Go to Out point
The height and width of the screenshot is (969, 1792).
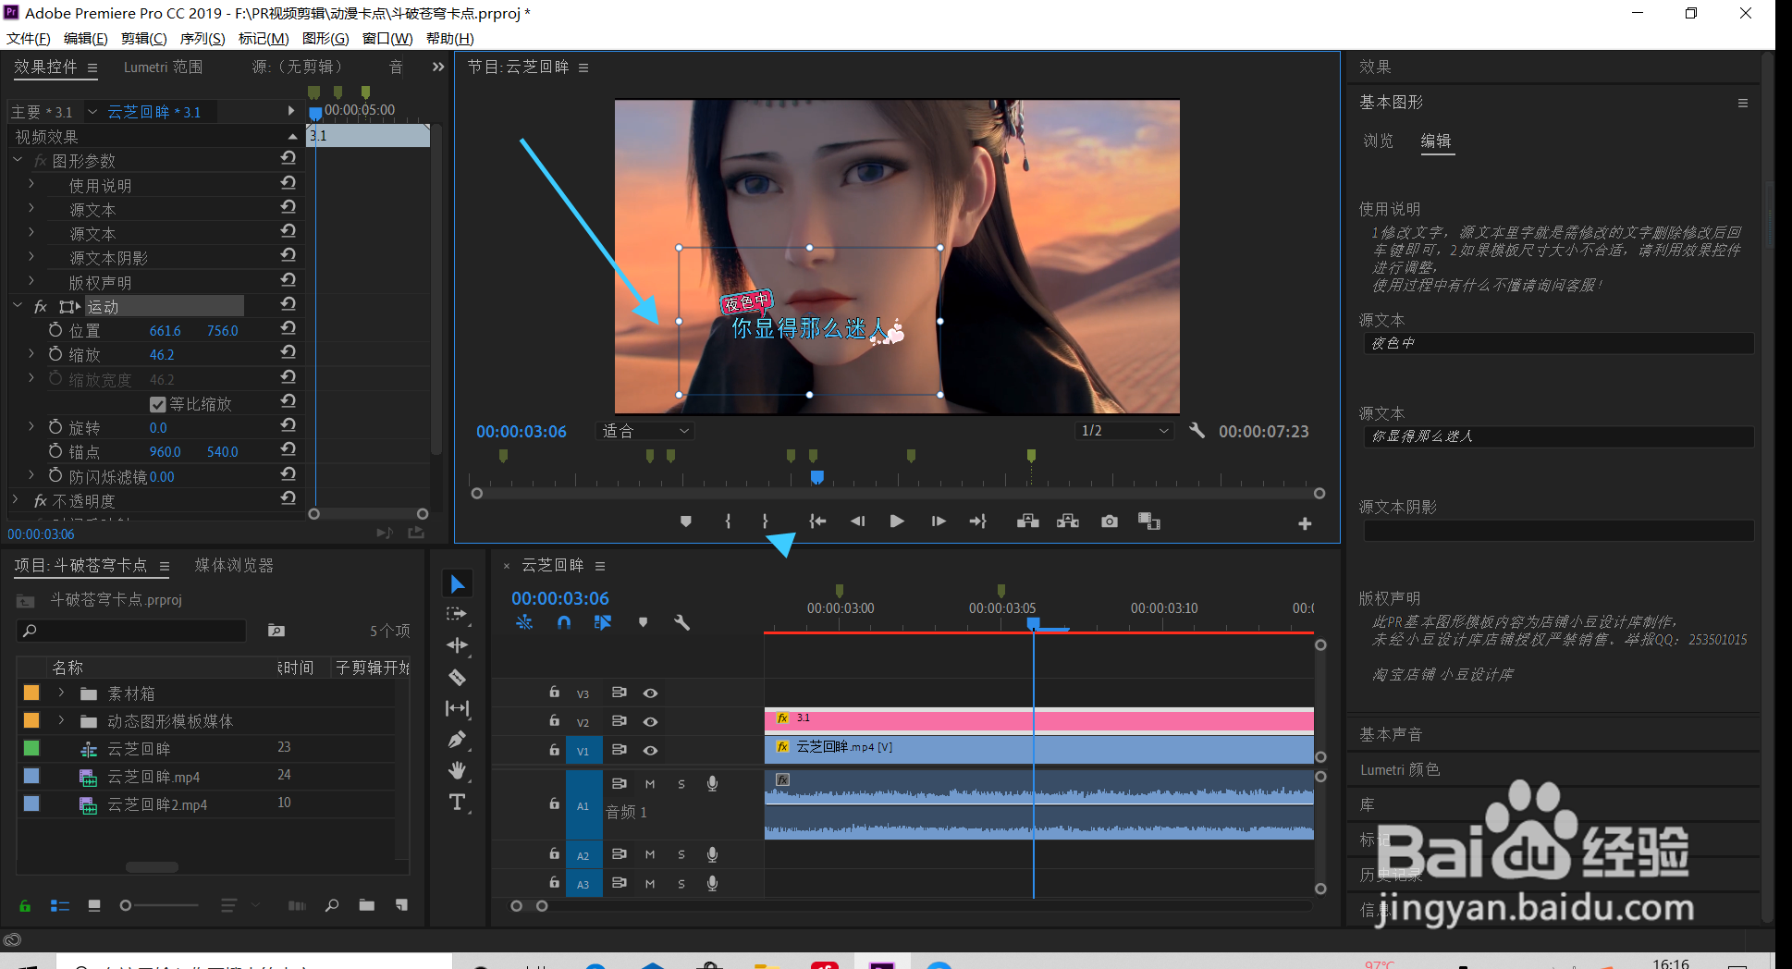pos(977,521)
